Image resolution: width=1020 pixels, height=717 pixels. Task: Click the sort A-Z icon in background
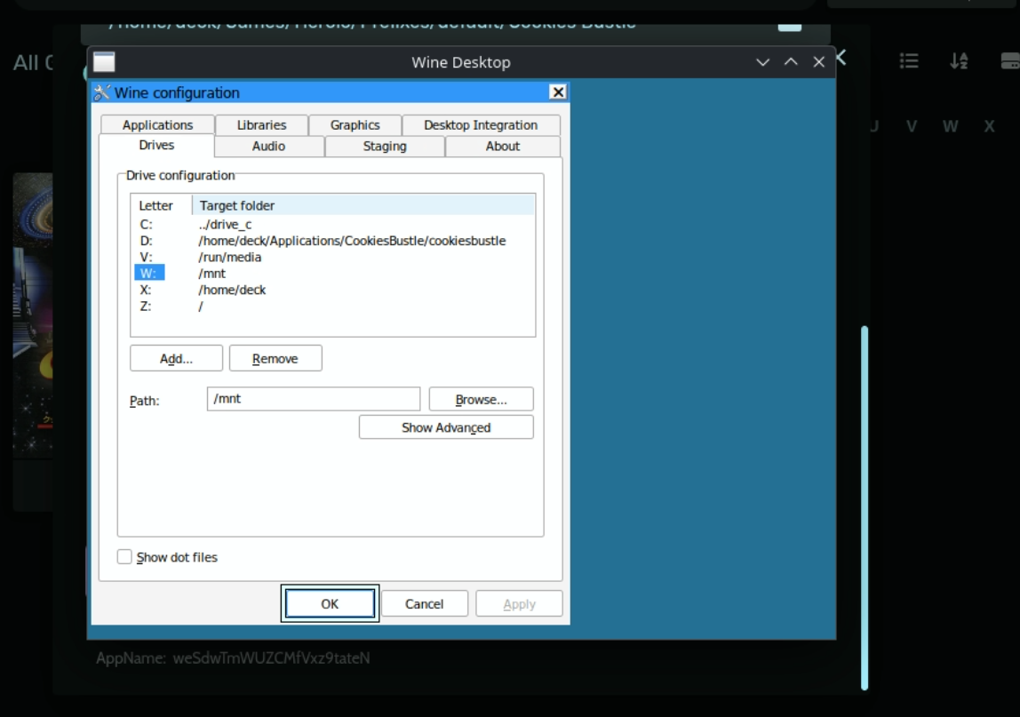pos(960,61)
